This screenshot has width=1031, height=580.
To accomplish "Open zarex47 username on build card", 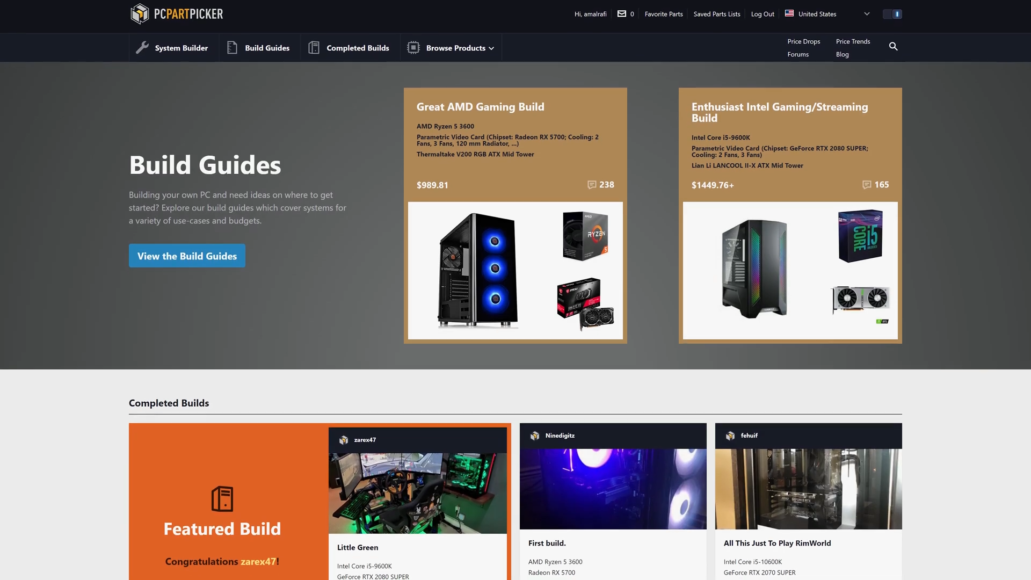I will coord(365,440).
